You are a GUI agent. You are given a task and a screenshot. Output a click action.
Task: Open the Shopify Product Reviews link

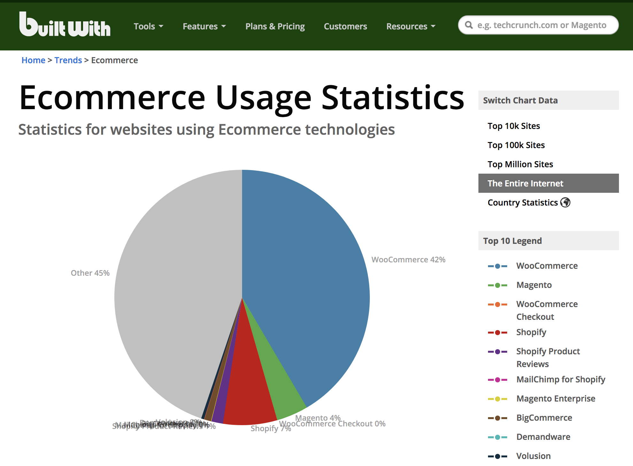548,358
